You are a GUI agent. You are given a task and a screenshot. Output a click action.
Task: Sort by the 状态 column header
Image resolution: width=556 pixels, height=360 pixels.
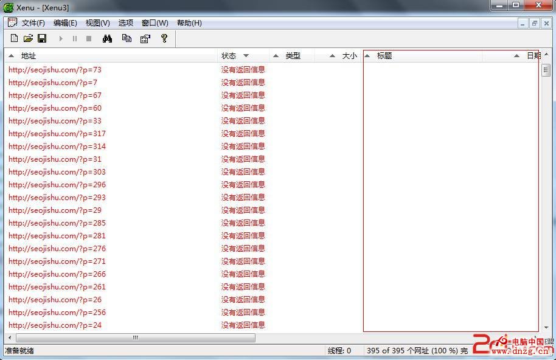[229, 56]
